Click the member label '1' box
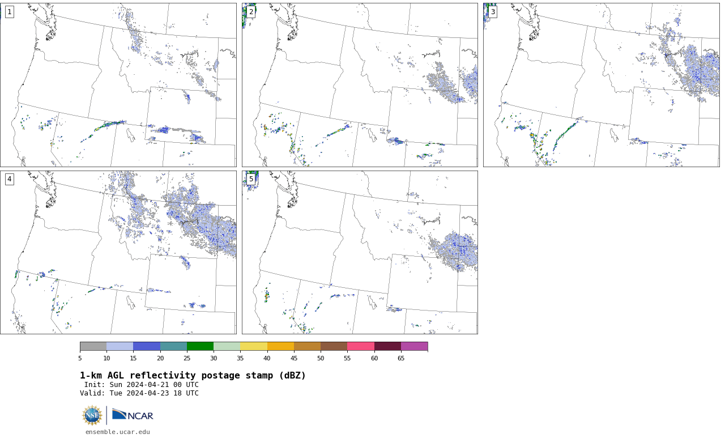The height and width of the screenshot is (438, 725). (9, 12)
